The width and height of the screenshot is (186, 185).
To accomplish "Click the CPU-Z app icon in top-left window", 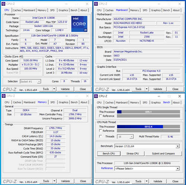I will click(3, 4).
